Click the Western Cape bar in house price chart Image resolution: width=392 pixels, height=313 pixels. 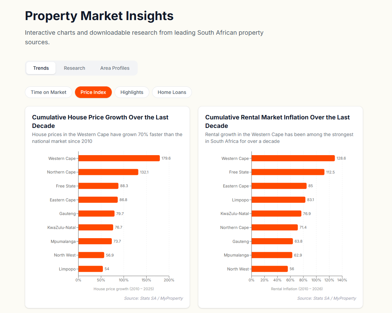[119, 158]
